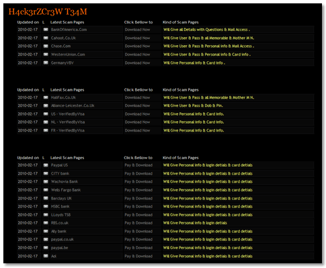Click envelope icon in LLoyds TSB row

coord(46,215)
